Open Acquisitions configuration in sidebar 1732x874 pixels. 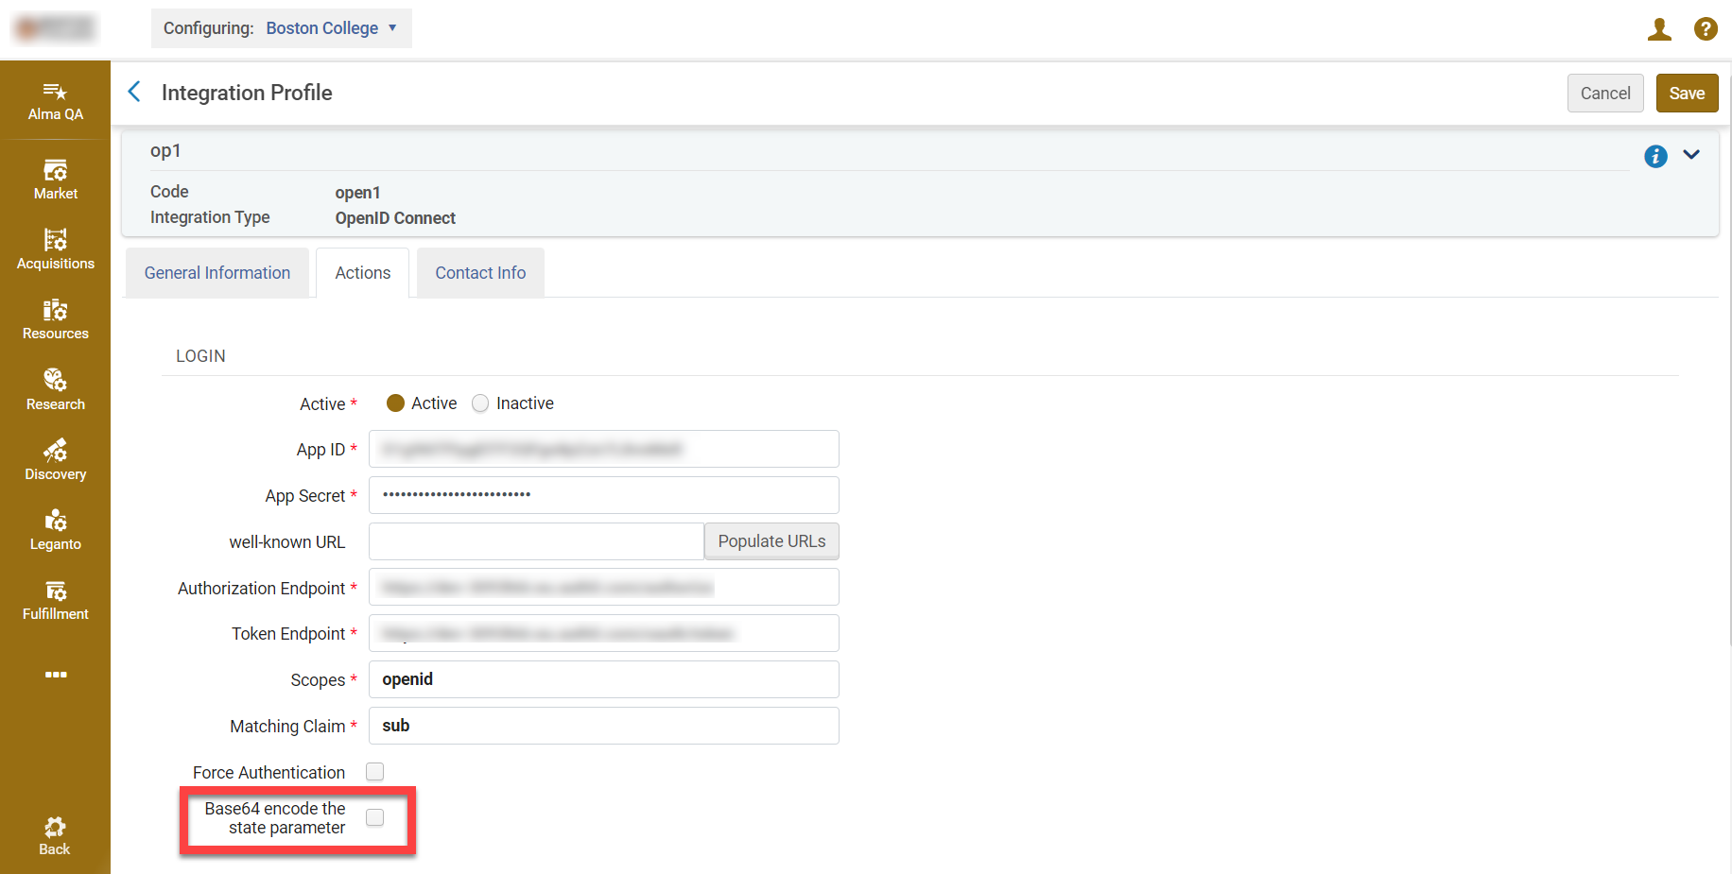click(x=55, y=248)
